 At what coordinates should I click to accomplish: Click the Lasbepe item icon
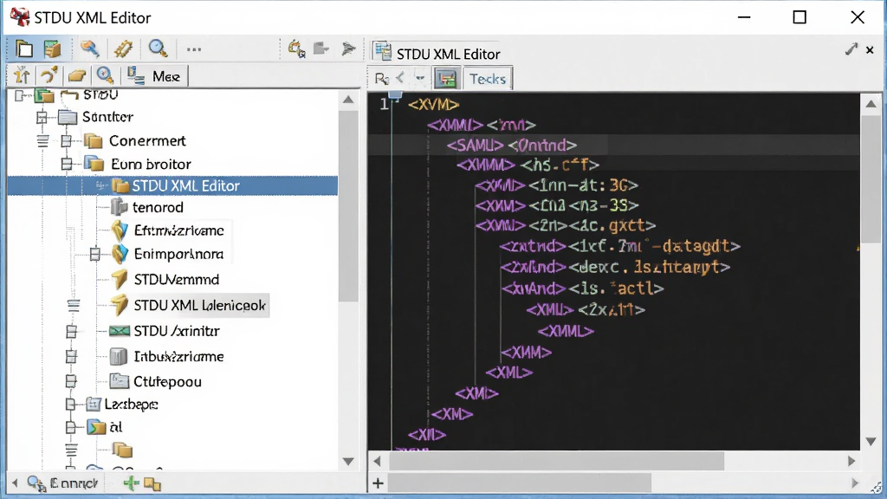pyautogui.click(x=93, y=404)
